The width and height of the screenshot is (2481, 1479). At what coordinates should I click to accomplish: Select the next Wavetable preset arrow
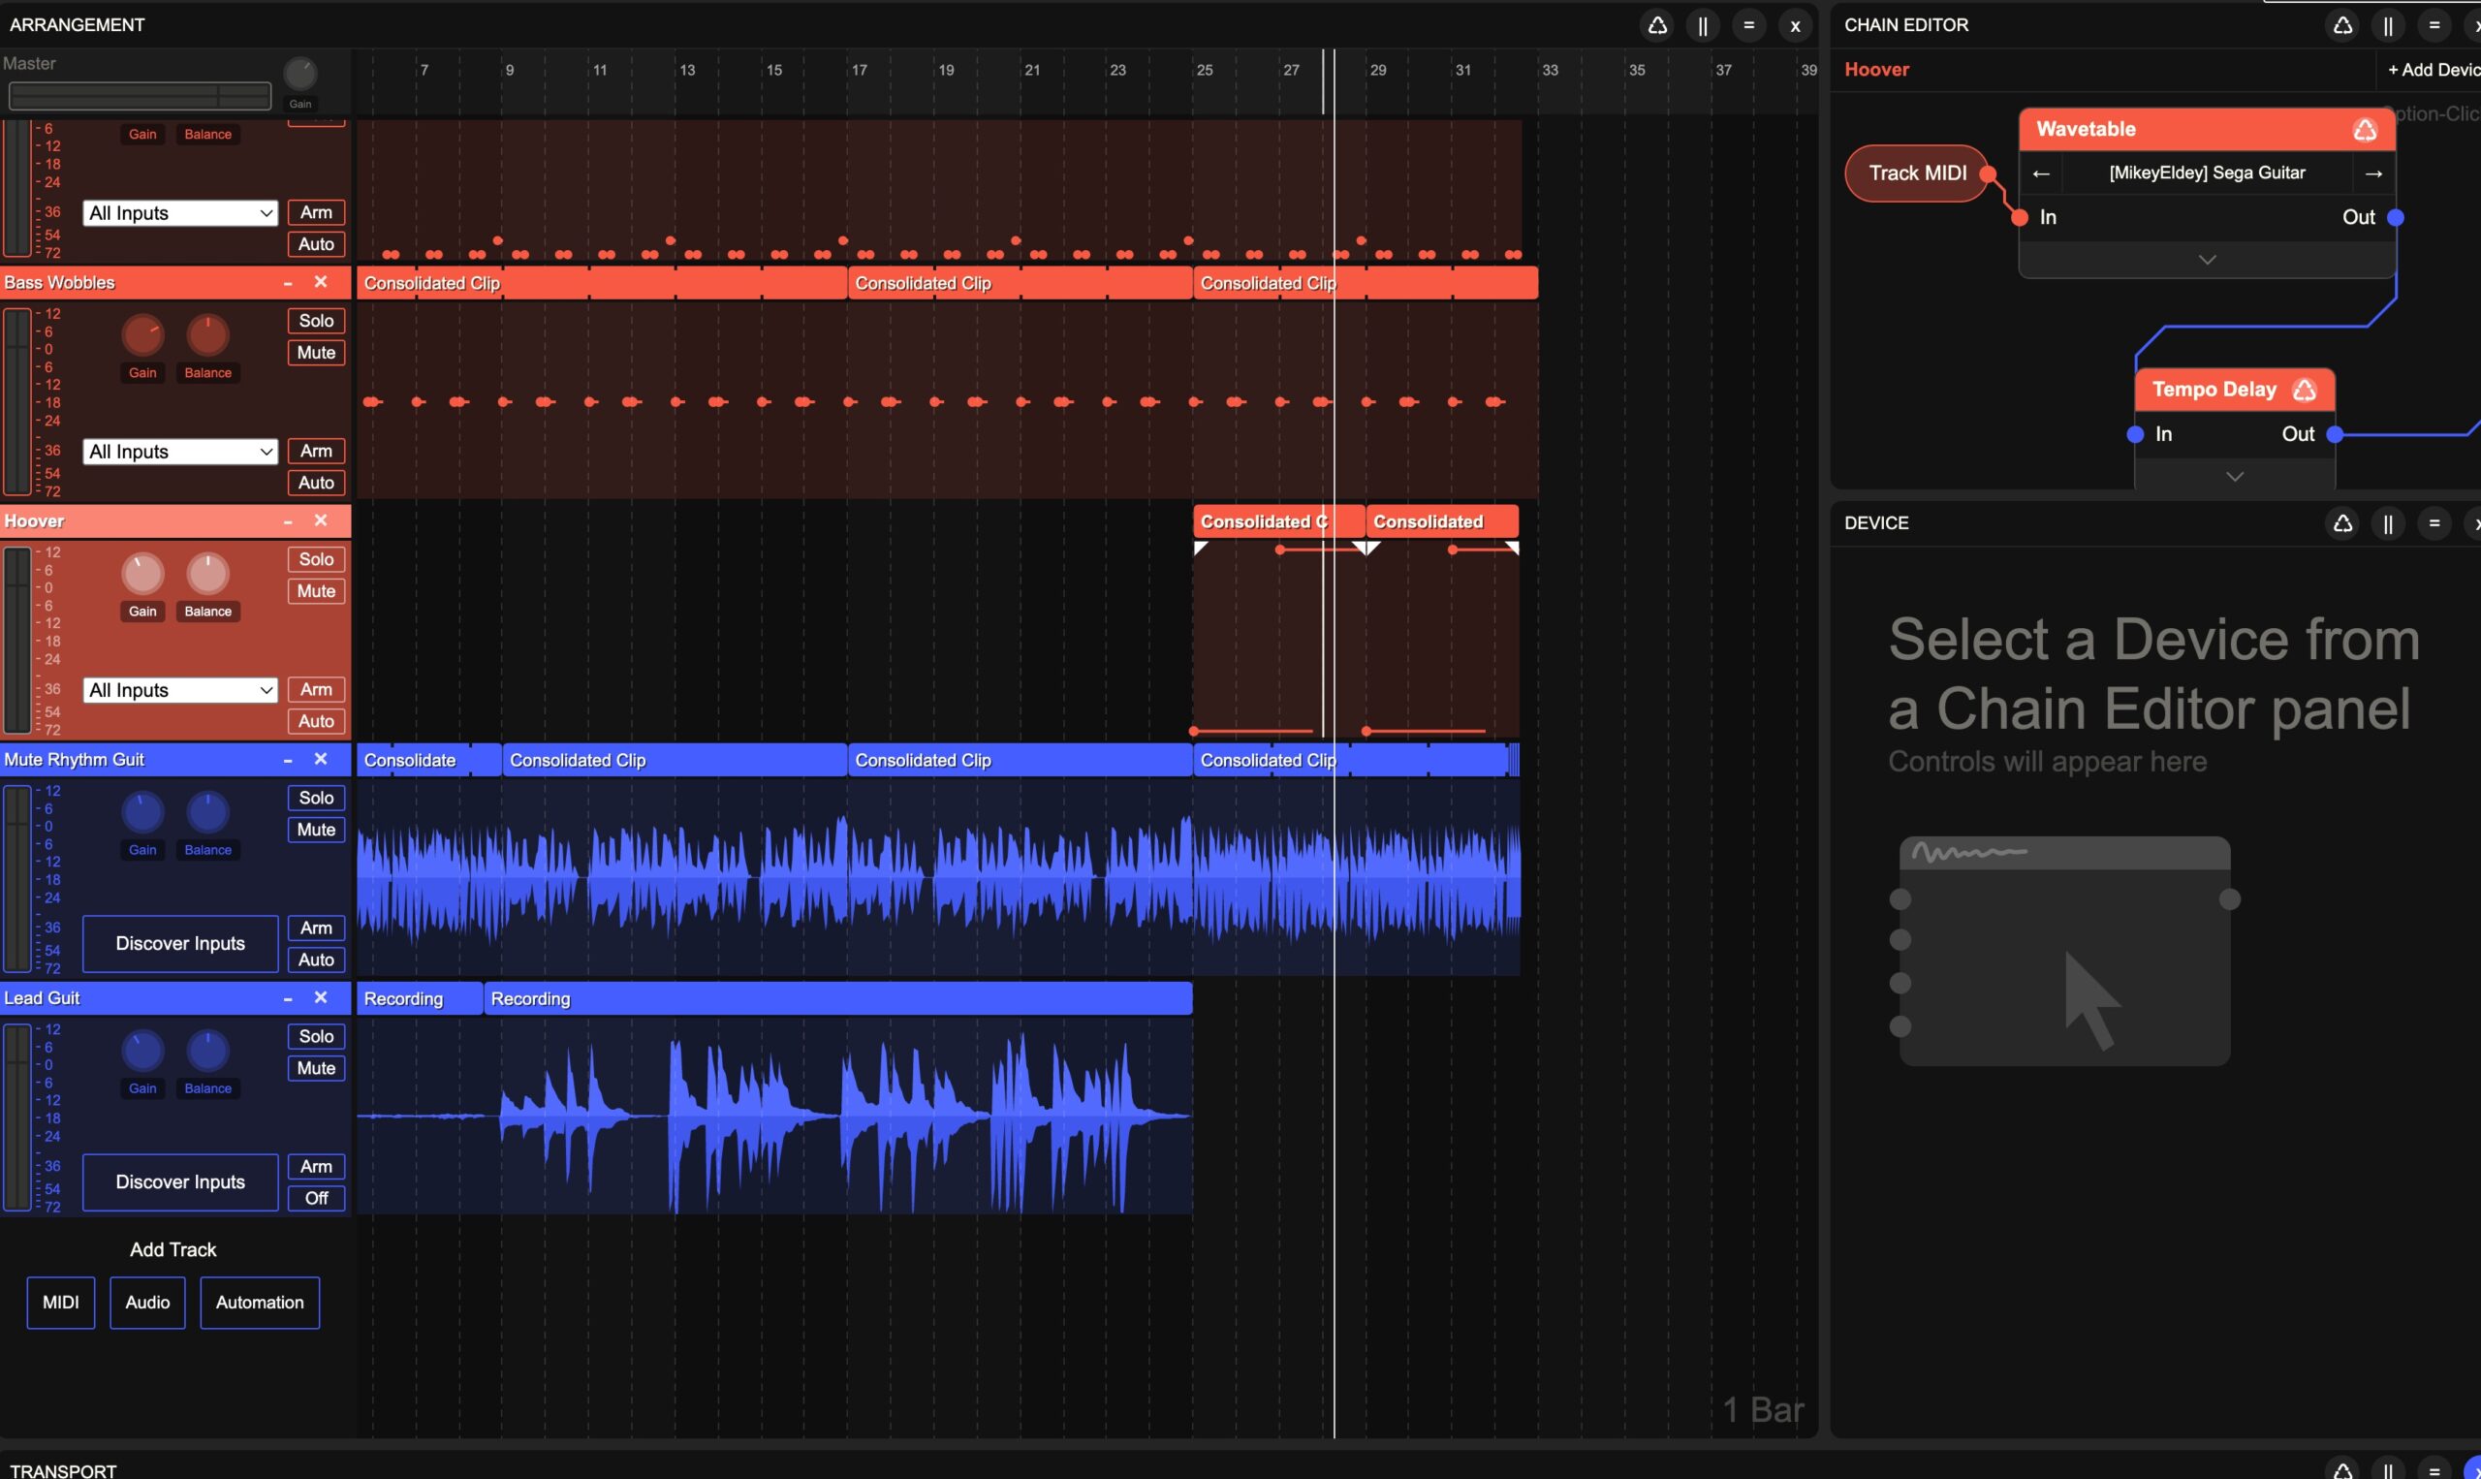(x=2373, y=173)
